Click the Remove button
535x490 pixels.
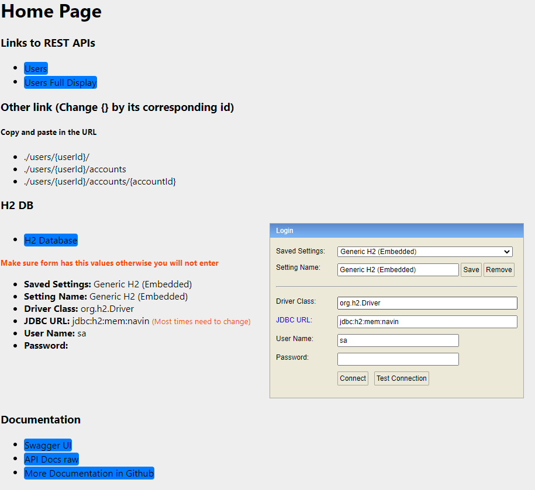[x=498, y=269]
